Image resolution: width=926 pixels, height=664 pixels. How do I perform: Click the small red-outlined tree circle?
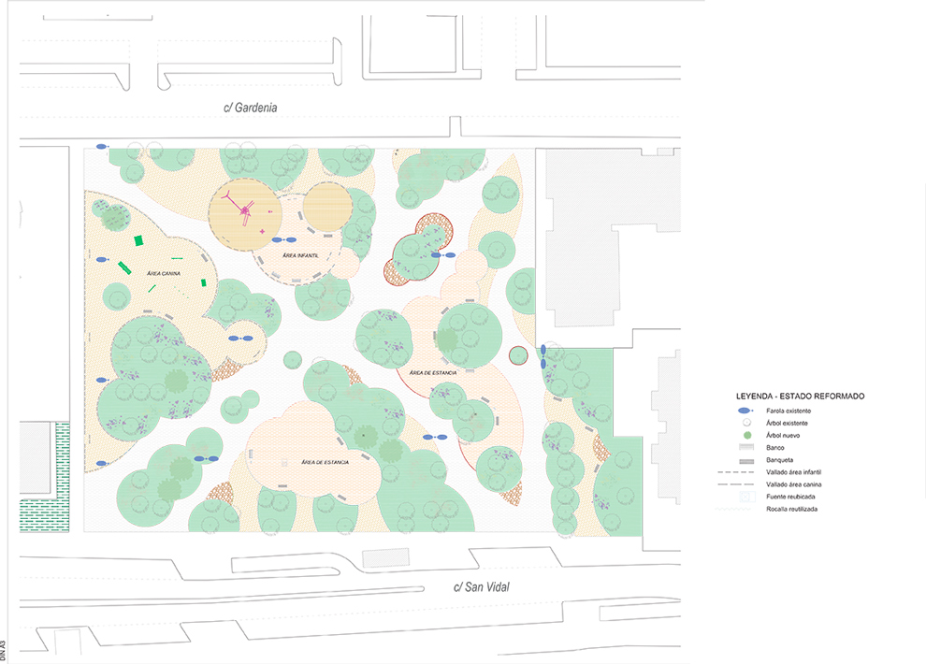point(518,355)
